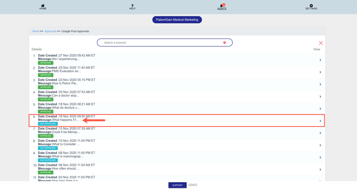
Task: Click date '06 Nov 2020 11:54 AM ET'
Action: coord(77,165)
